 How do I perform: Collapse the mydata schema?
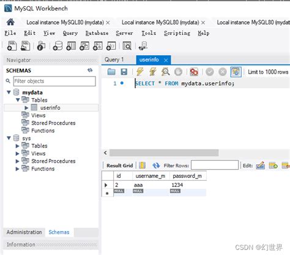click(9, 93)
